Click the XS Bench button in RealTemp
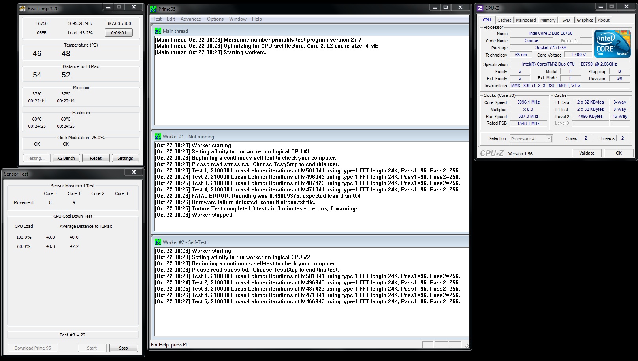This screenshot has width=638, height=361. click(x=66, y=158)
